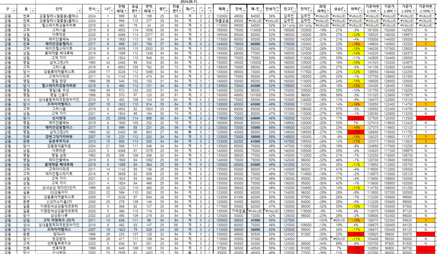Open the sorted 전고점 column filter

coord(294,10)
